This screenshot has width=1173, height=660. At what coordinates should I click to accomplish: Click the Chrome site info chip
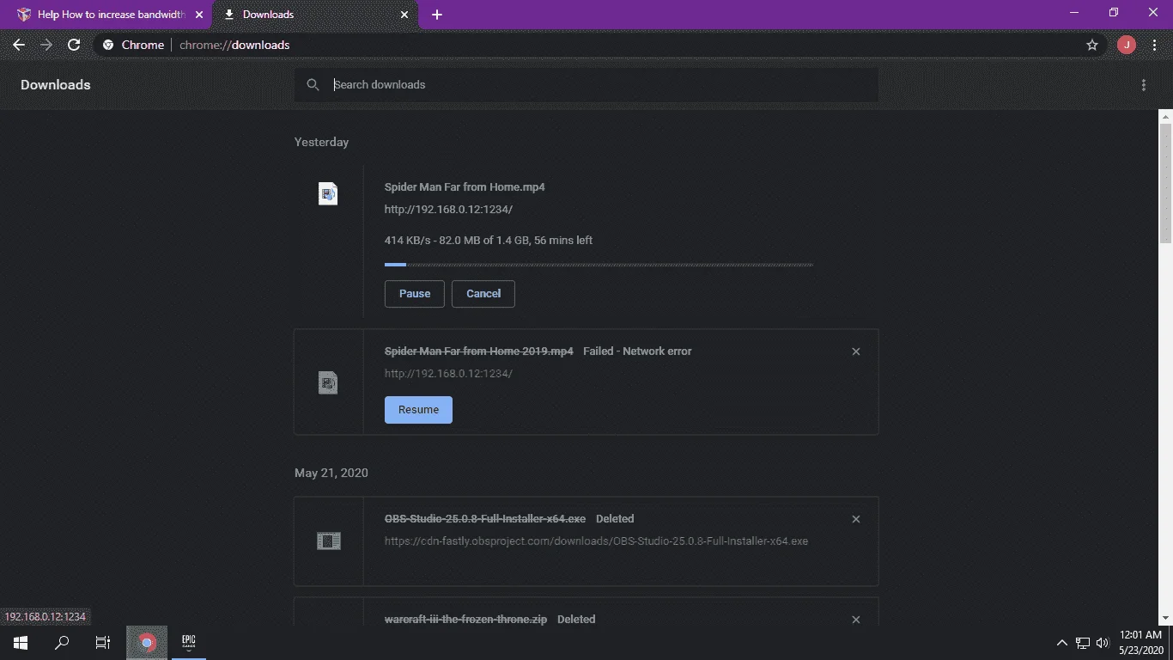coord(133,45)
